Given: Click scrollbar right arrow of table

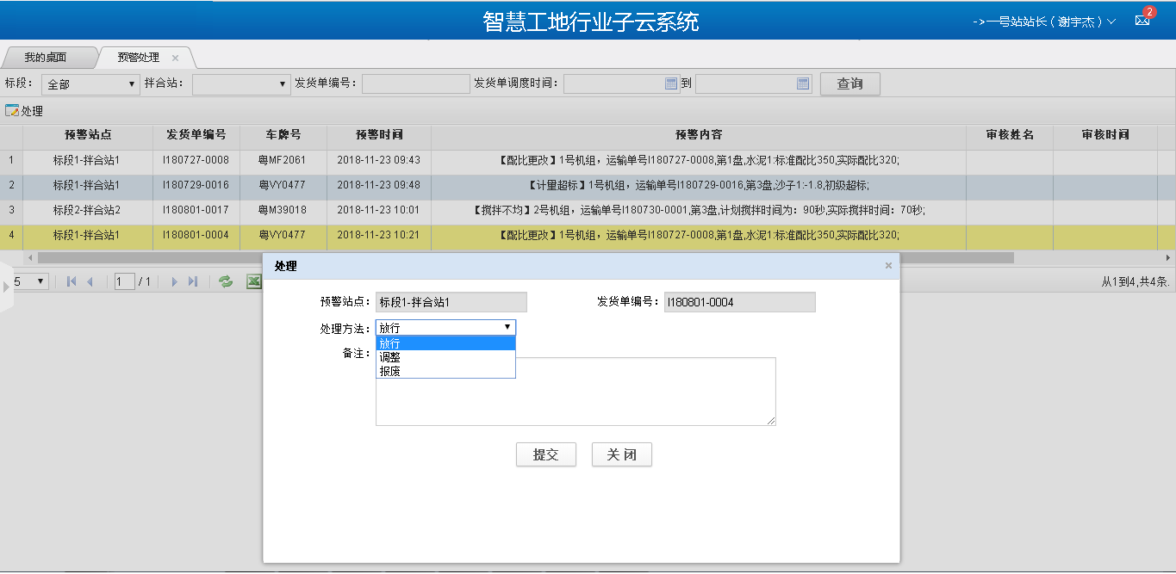Looking at the screenshot, I should [x=1168, y=257].
